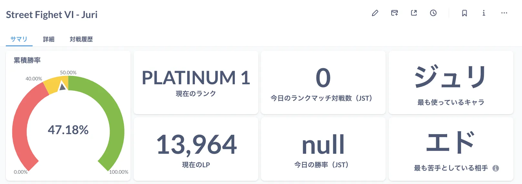This screenshot has height=184, width=522.
Task: Click the Street Fighet VI - Juri title
Action: [x=52, y=15]
